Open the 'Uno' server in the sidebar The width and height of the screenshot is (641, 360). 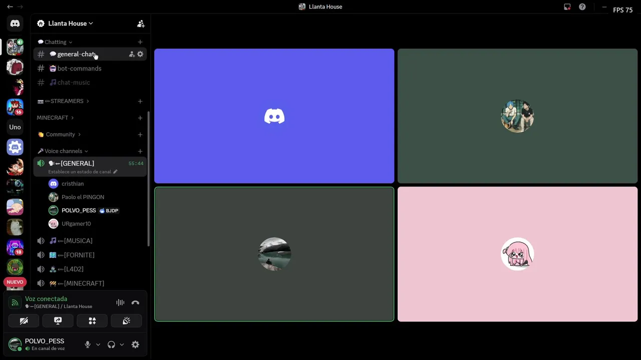click(x=15, y=127)
